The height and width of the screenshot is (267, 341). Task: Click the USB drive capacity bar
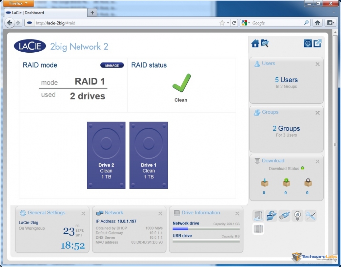pos(206,241)
